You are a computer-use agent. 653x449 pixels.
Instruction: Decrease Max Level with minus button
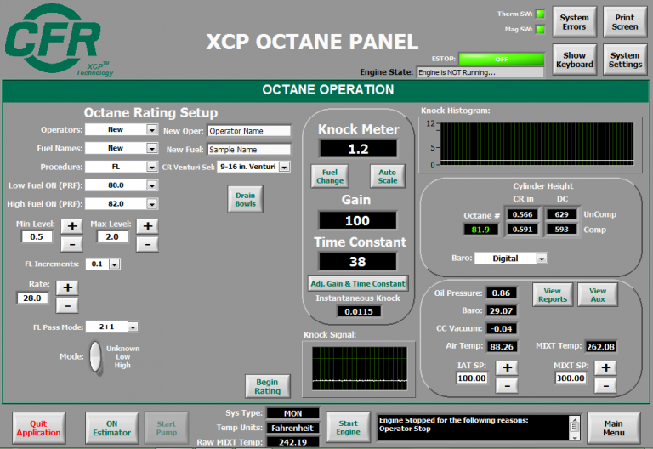[x=147, y=244]
